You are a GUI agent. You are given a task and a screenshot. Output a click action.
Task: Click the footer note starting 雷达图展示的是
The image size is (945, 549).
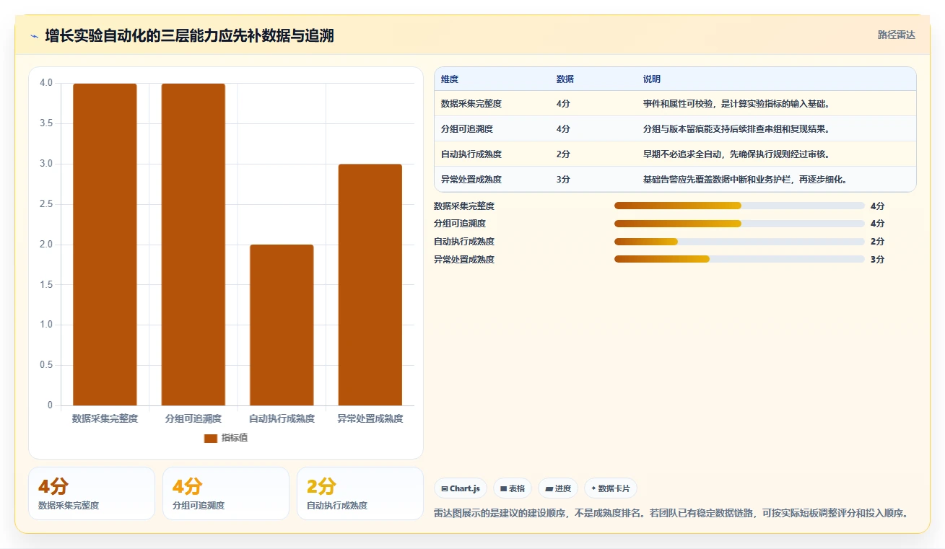pyautogui.click(x=671, y=514)
